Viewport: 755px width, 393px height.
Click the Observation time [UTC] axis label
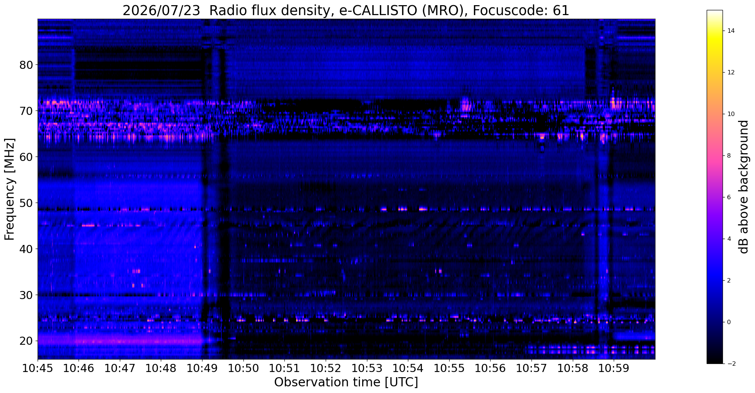pos(346,382)
